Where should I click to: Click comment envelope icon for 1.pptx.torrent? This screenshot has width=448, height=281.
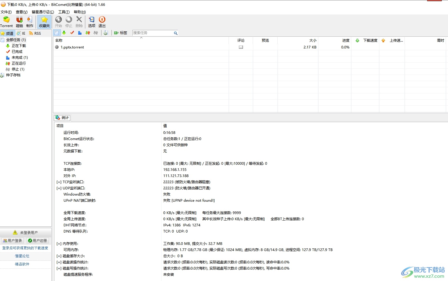tap(241, 47)
